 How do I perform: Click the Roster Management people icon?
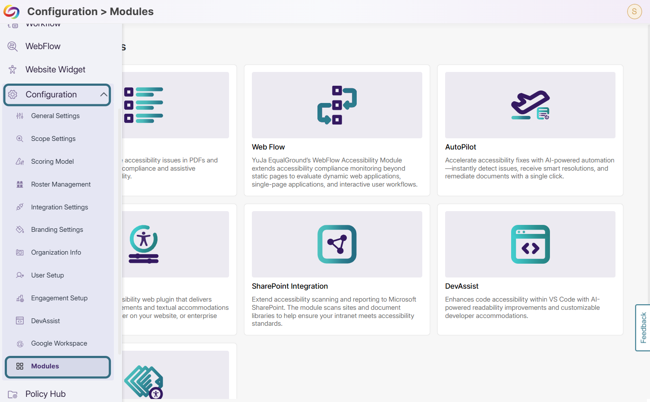coord(20,184)
